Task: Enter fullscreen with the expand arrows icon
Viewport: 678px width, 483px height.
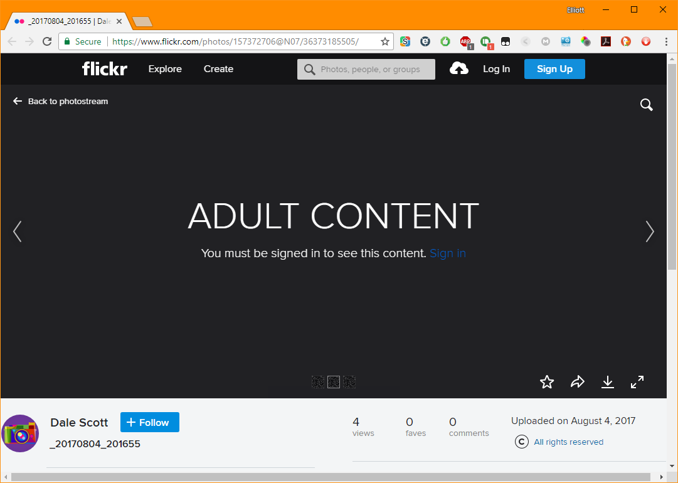Action: [x=637, y=382]
